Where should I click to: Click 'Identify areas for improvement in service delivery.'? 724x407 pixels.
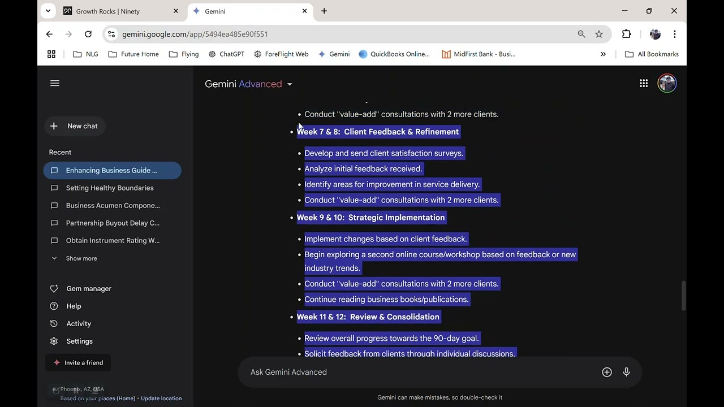392,184
